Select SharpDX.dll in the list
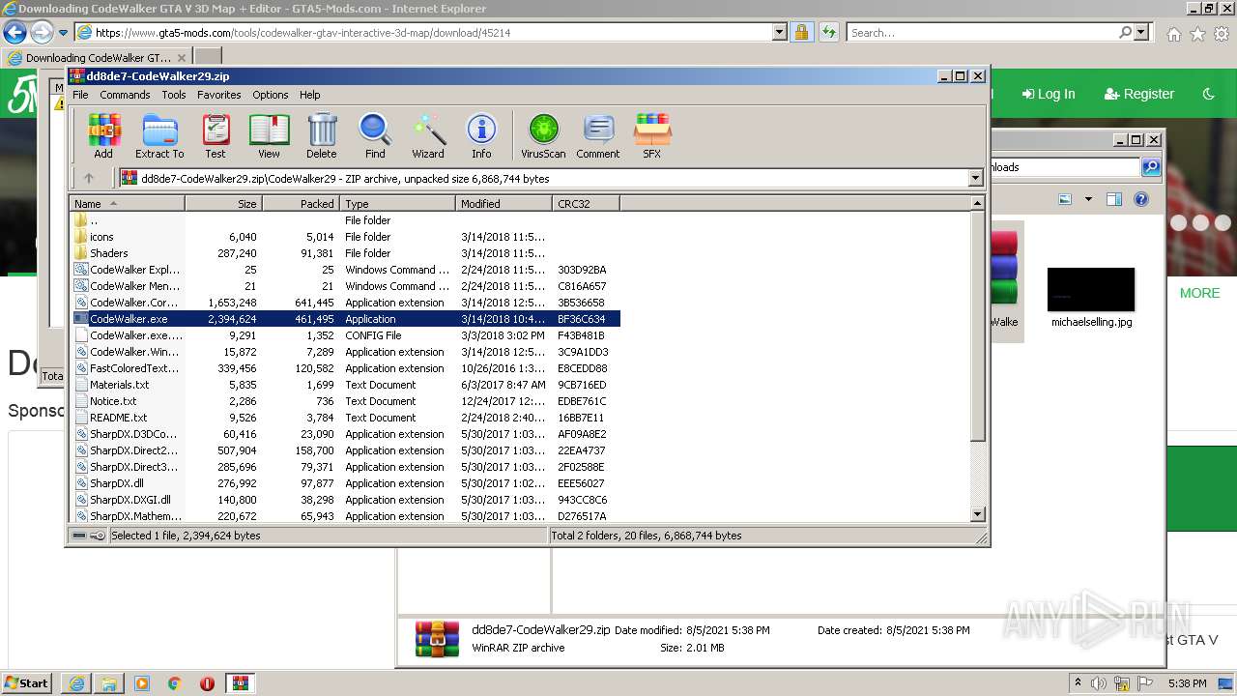Image resolution: width=1237 pixels, height=696 pixels. point(345,483)
